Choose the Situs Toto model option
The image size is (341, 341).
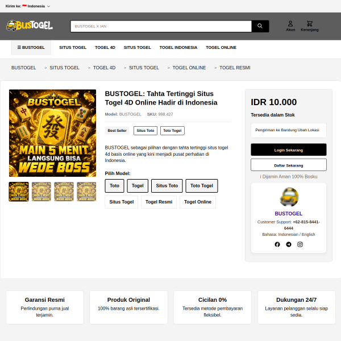167,186
